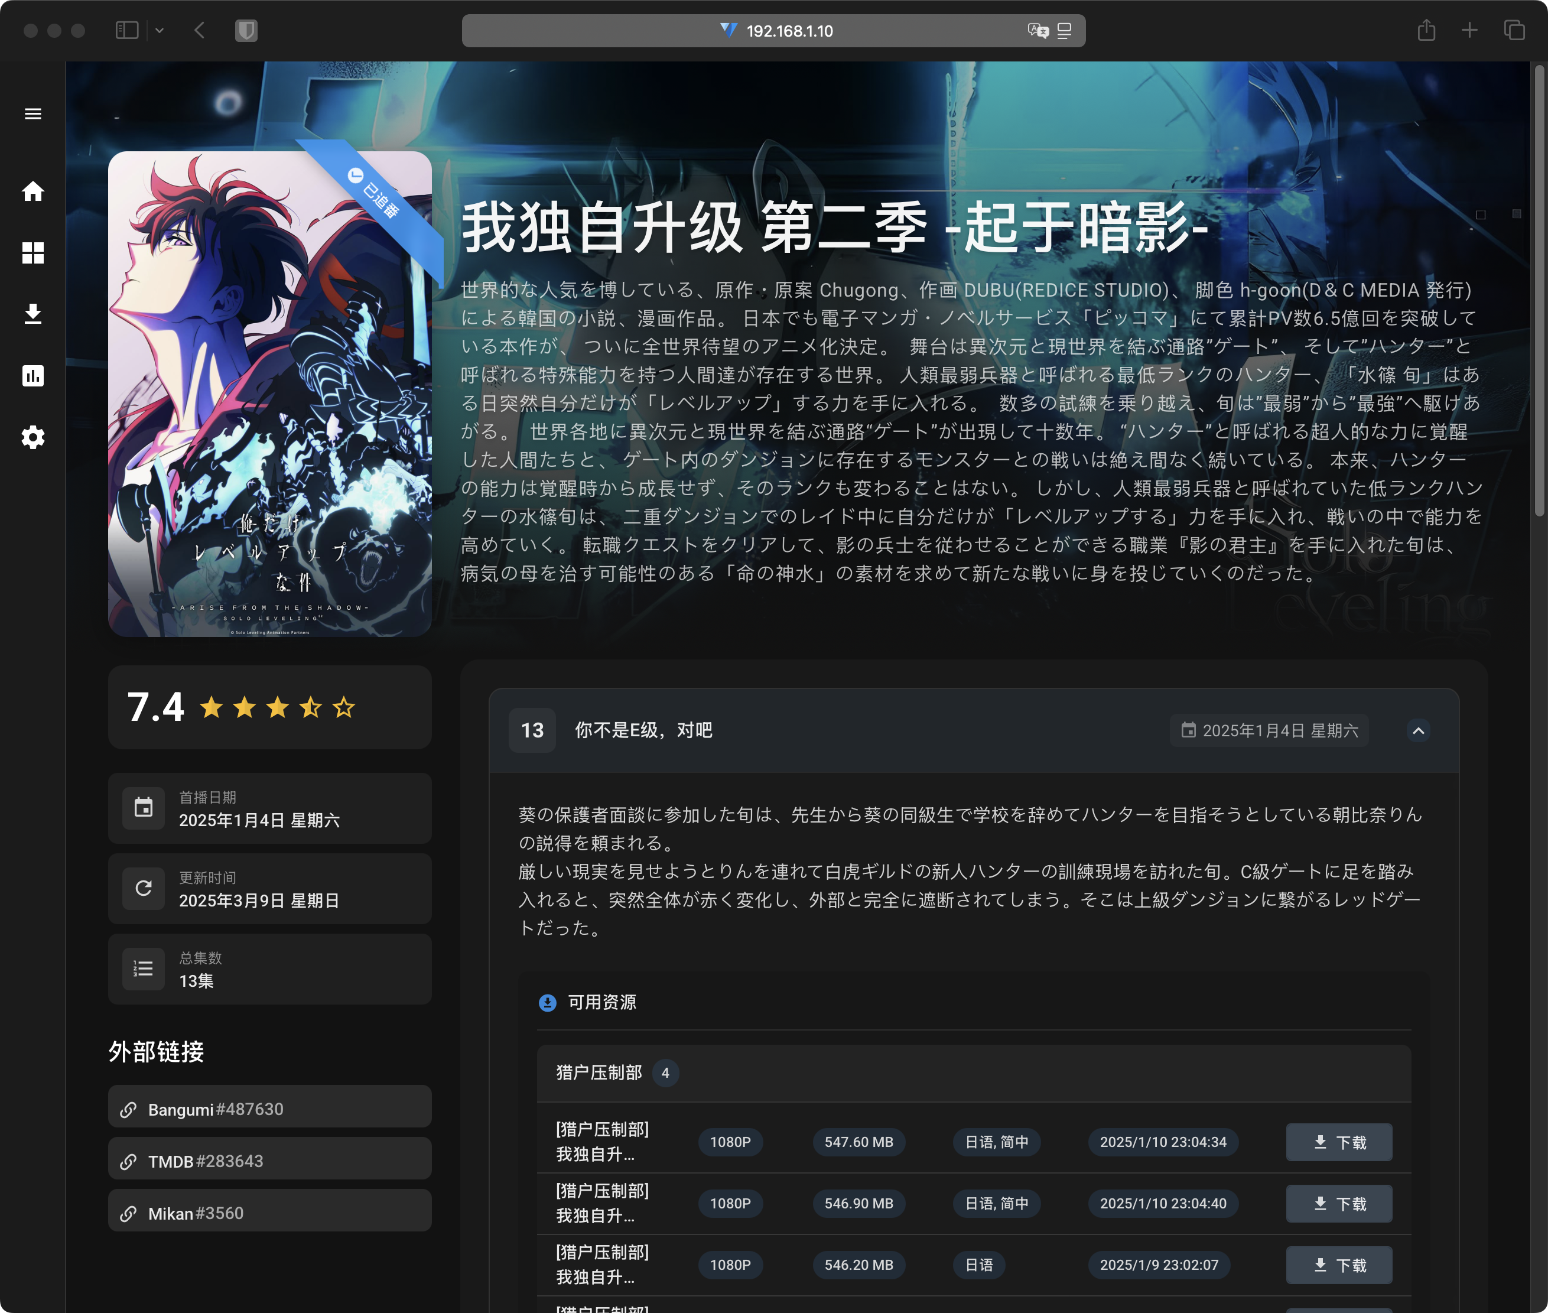Click the 547.60 MB size chip
The image size is (1548, 1313).
tap(859, 1142)
